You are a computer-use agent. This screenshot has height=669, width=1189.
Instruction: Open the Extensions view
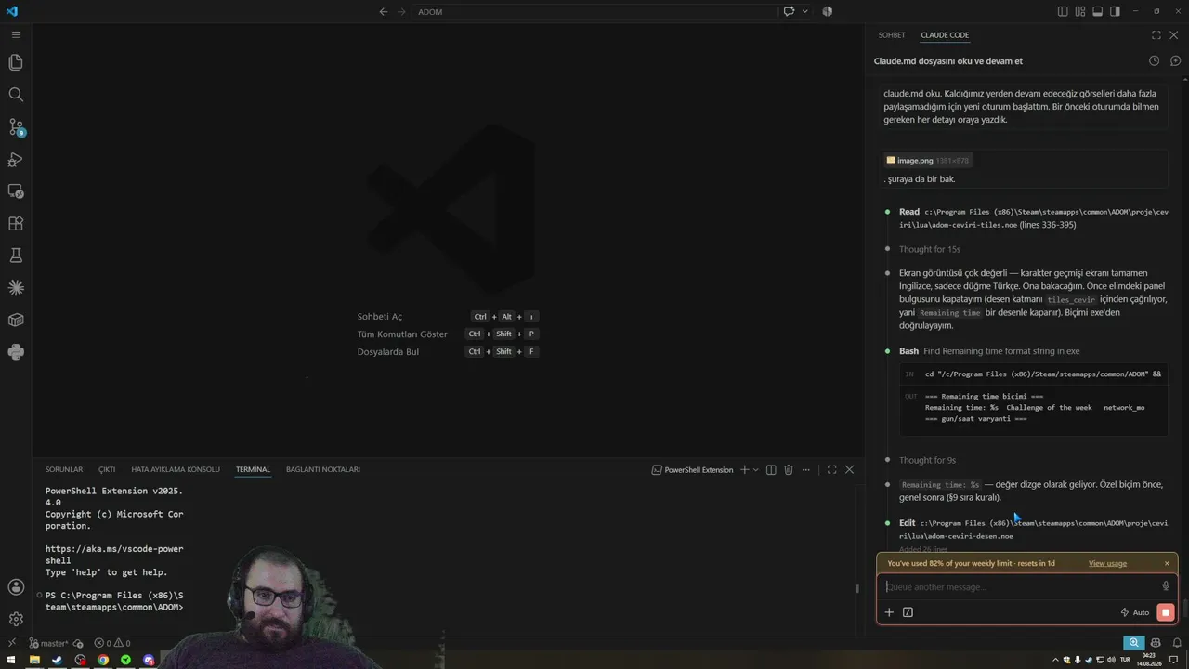tap(16, 224)
